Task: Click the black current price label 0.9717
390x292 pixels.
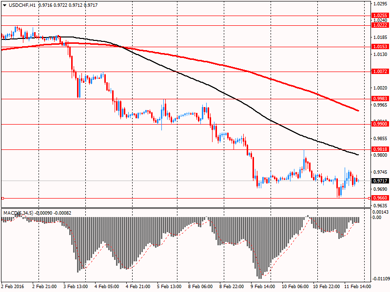Action: [380, 181]
